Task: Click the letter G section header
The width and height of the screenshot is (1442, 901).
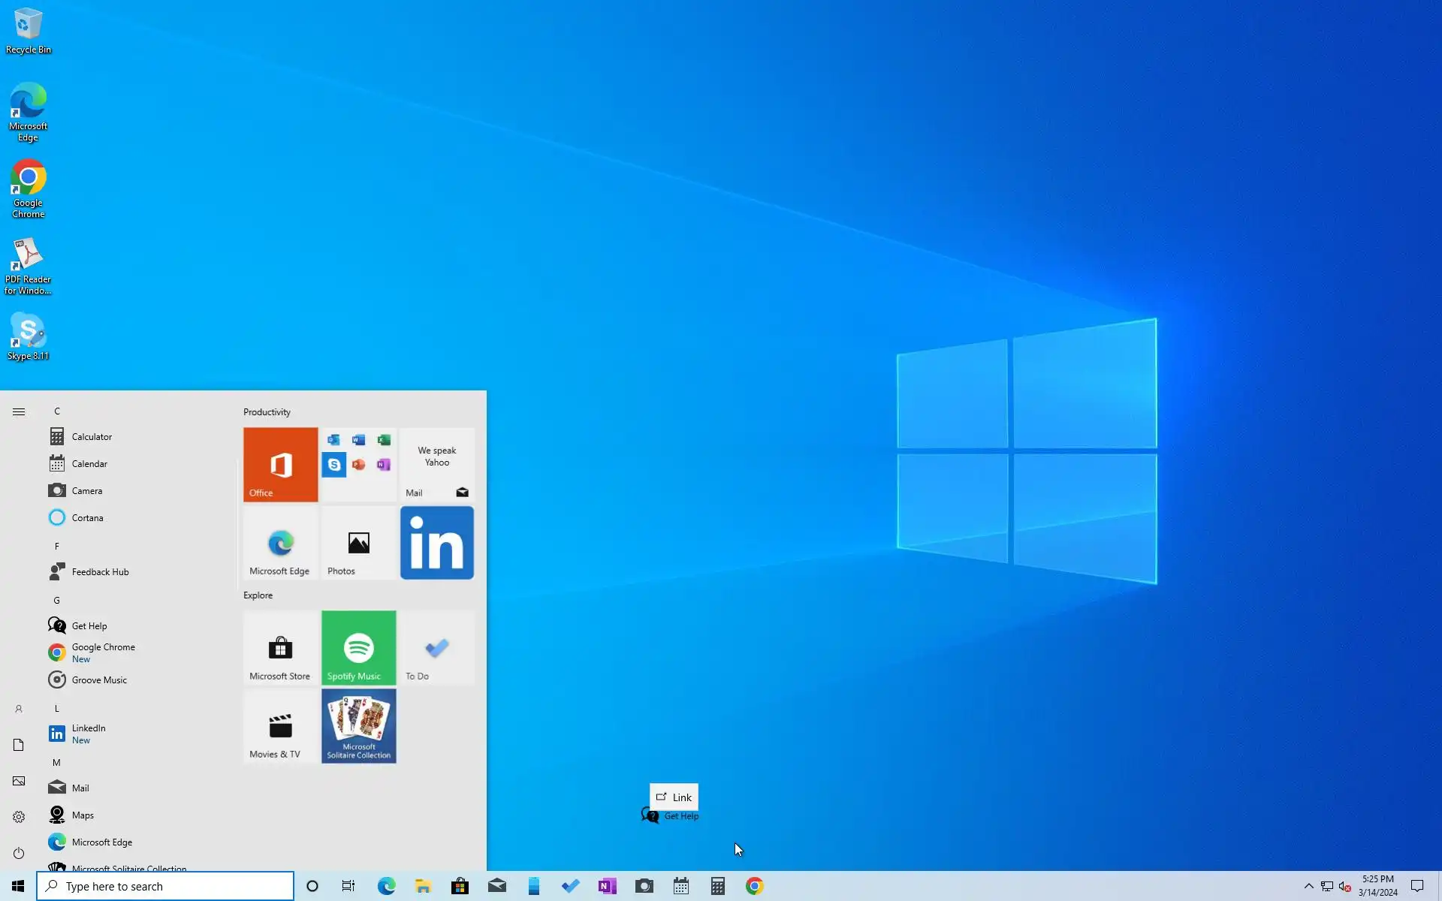Action: click(56, 600)
